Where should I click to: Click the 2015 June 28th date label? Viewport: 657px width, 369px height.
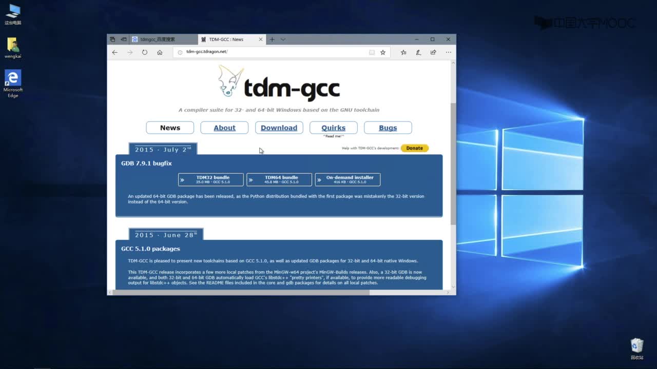pos(166,235)
